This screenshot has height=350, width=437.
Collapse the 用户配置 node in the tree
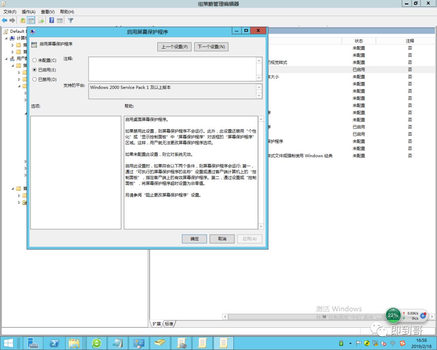(6, 59)
